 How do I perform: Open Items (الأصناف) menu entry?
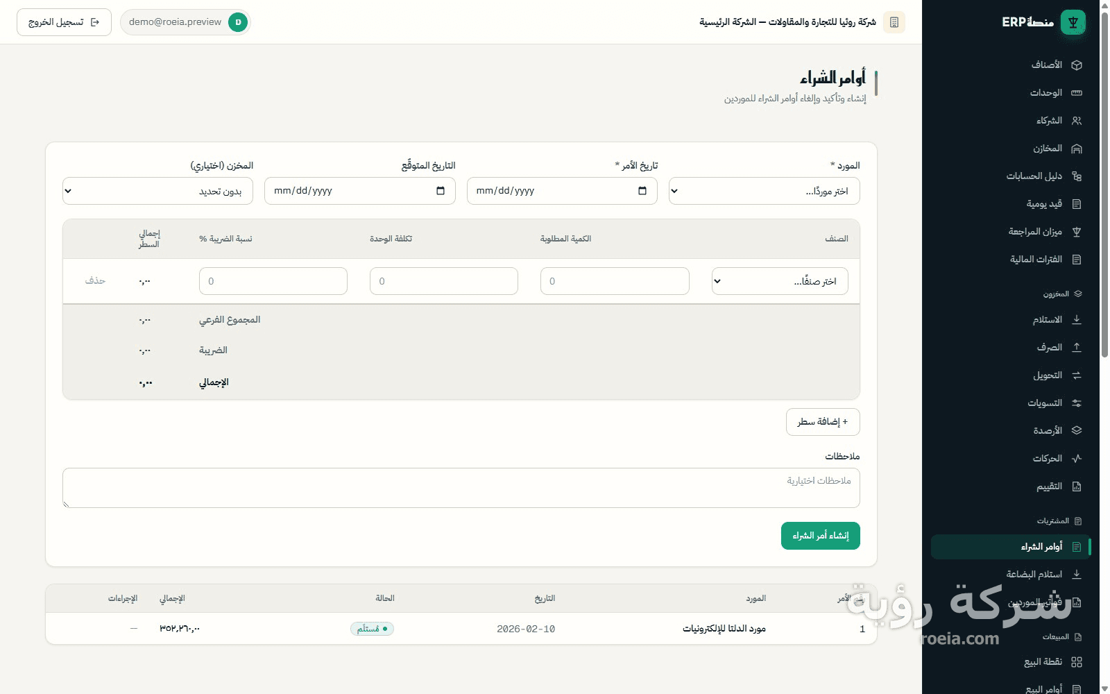coord(1011,65)
